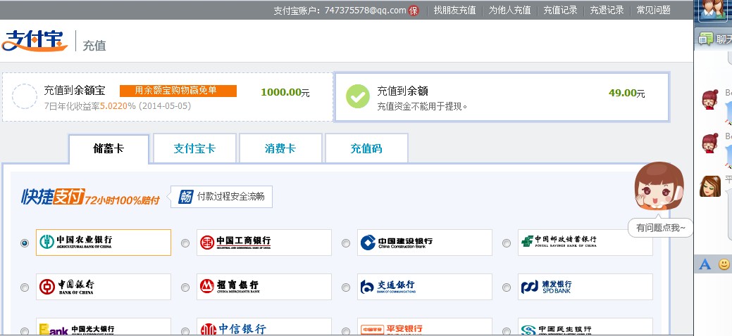Click the 付款过程安全流畅 label

click(230, 197)
